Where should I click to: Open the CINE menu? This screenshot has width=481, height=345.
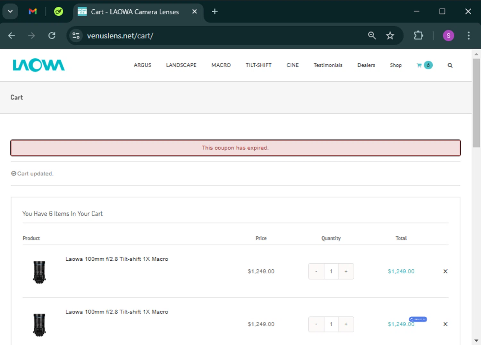[292, 65]
